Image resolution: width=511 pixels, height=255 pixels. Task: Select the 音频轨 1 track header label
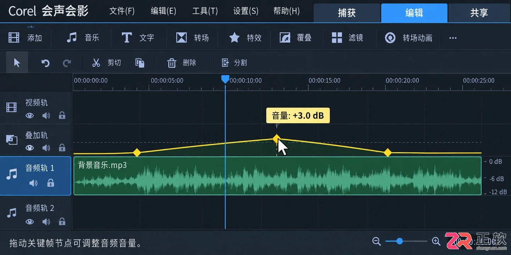pyautogui.click(x=40, y=168)
